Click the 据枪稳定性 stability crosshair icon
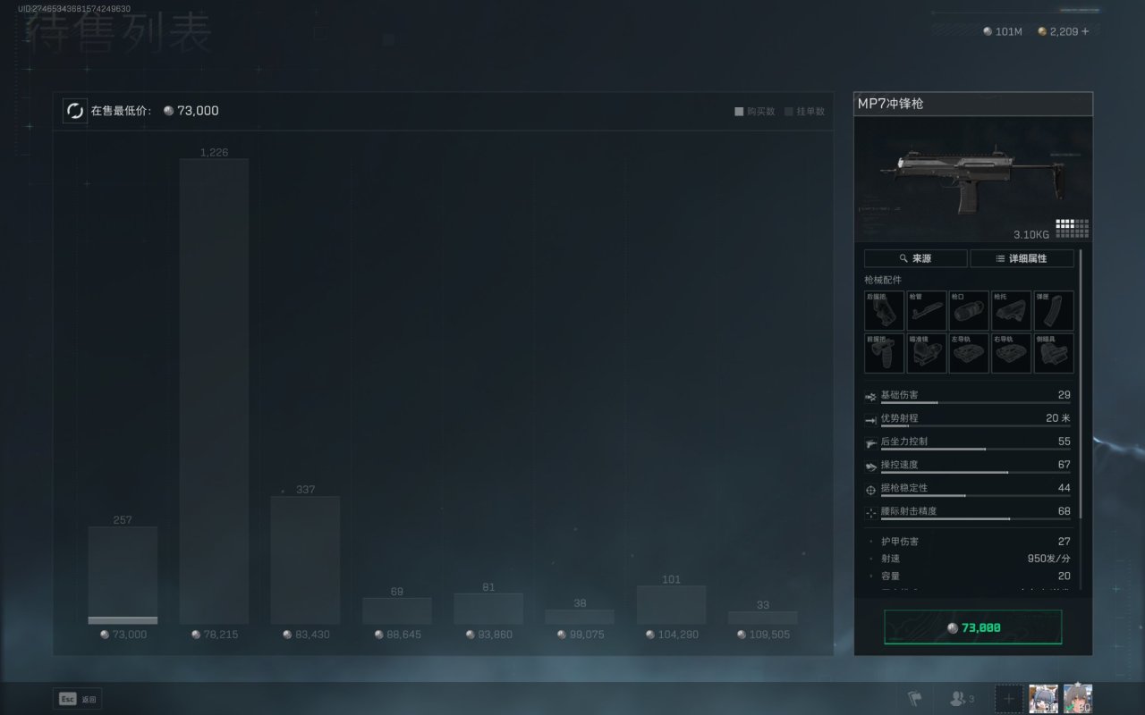The width and height of the screenshot is (1145, 715). coord(870,490)
